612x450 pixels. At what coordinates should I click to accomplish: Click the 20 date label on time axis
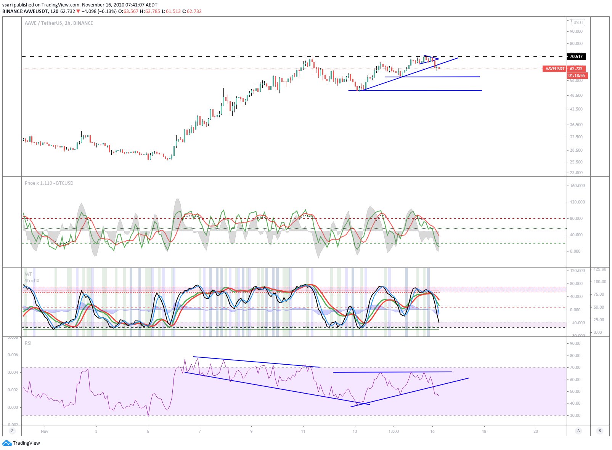pos(536,431)
